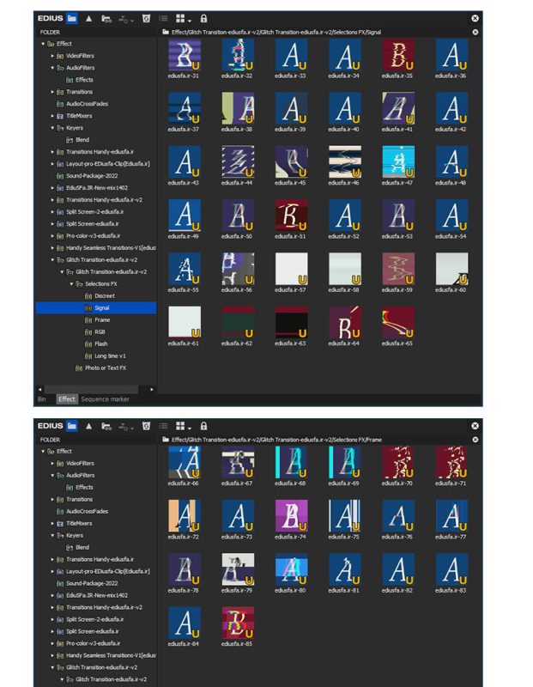Click properties list icon in Signal window toolbar

163,18
